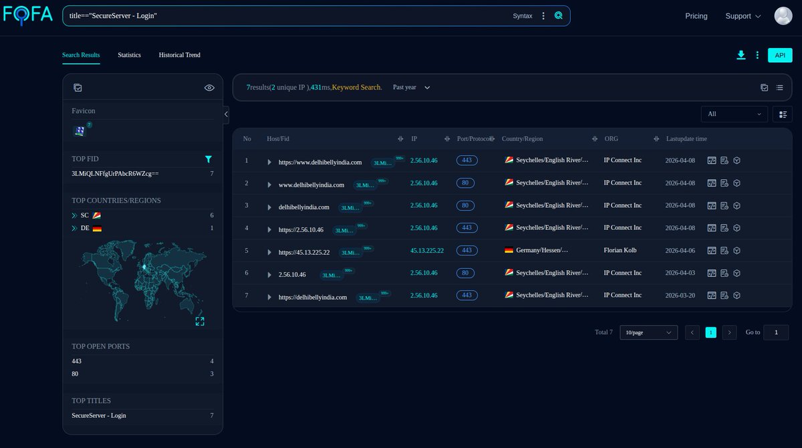Click the copy icon in the results summary bar
Screen dimensions: 802x448
765,88
